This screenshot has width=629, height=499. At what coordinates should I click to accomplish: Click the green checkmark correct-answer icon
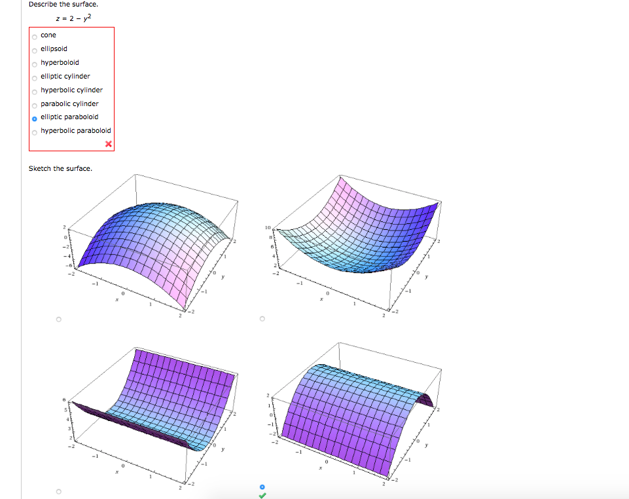click(262, 496)
